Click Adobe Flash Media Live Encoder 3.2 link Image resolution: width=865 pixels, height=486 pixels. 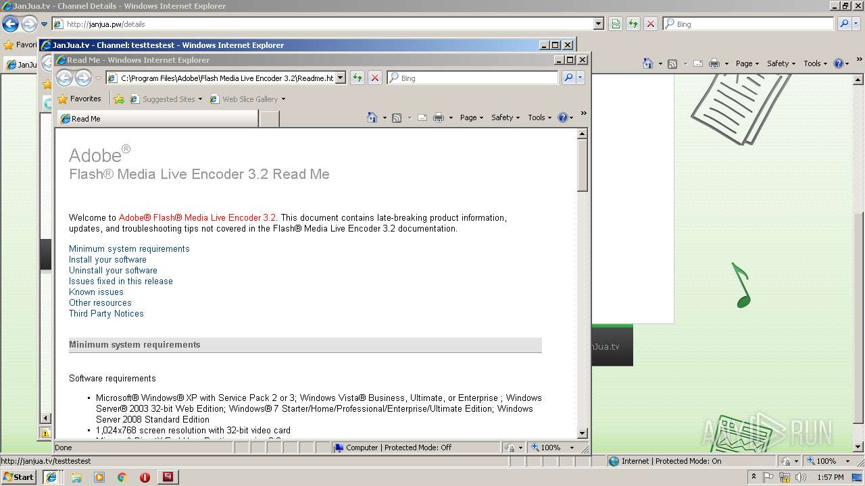coord(197,218)
